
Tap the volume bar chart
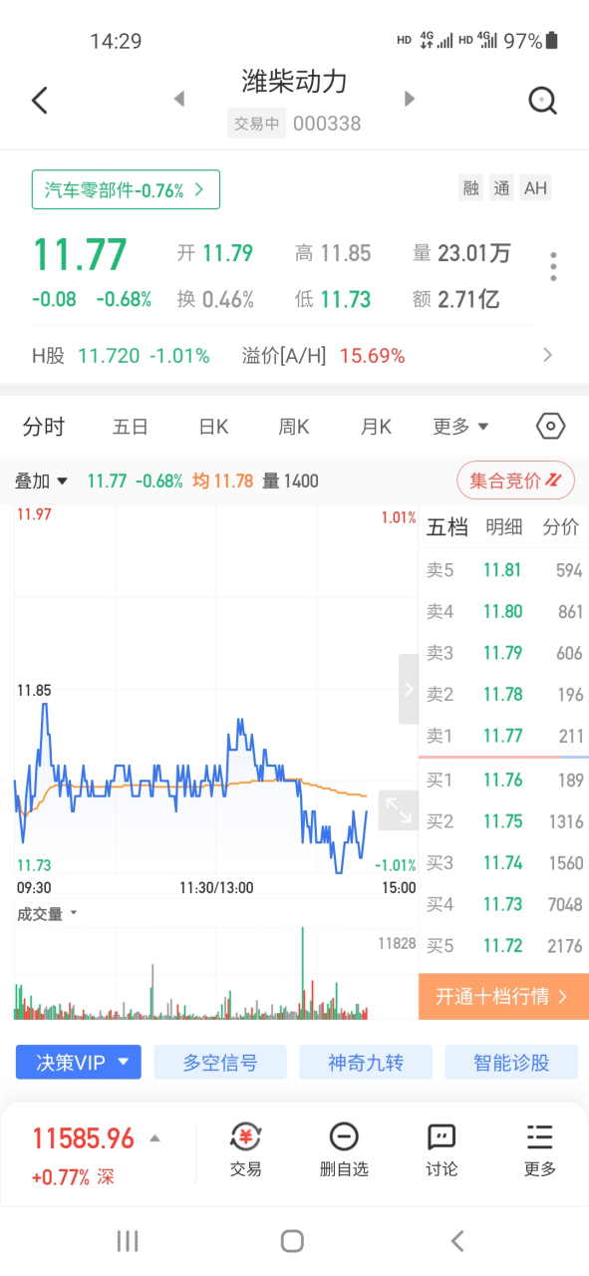pyautogui.click(x=215, y=973)
